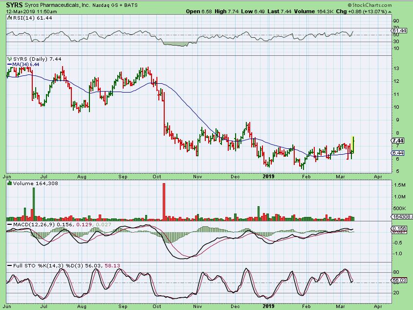Click the latest yellow-highlighted candlestick
This screenshot has width=413, height=310.
click(353, 144)
